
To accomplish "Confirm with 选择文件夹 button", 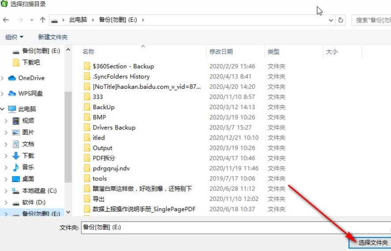I will (x=371, y=243).
